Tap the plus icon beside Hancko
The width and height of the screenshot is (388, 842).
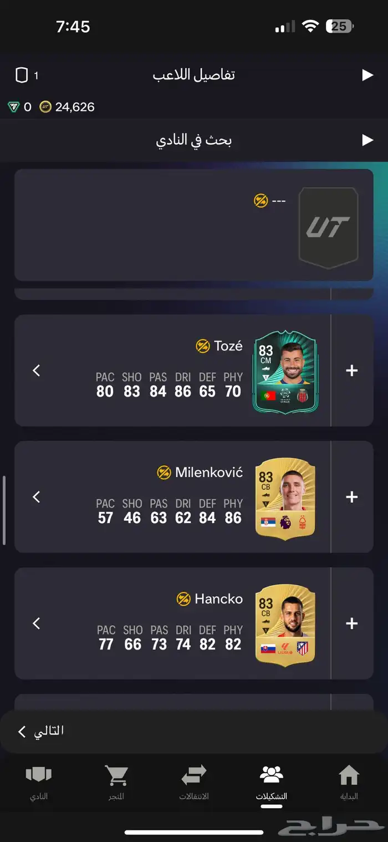click(x=351, y=623)
